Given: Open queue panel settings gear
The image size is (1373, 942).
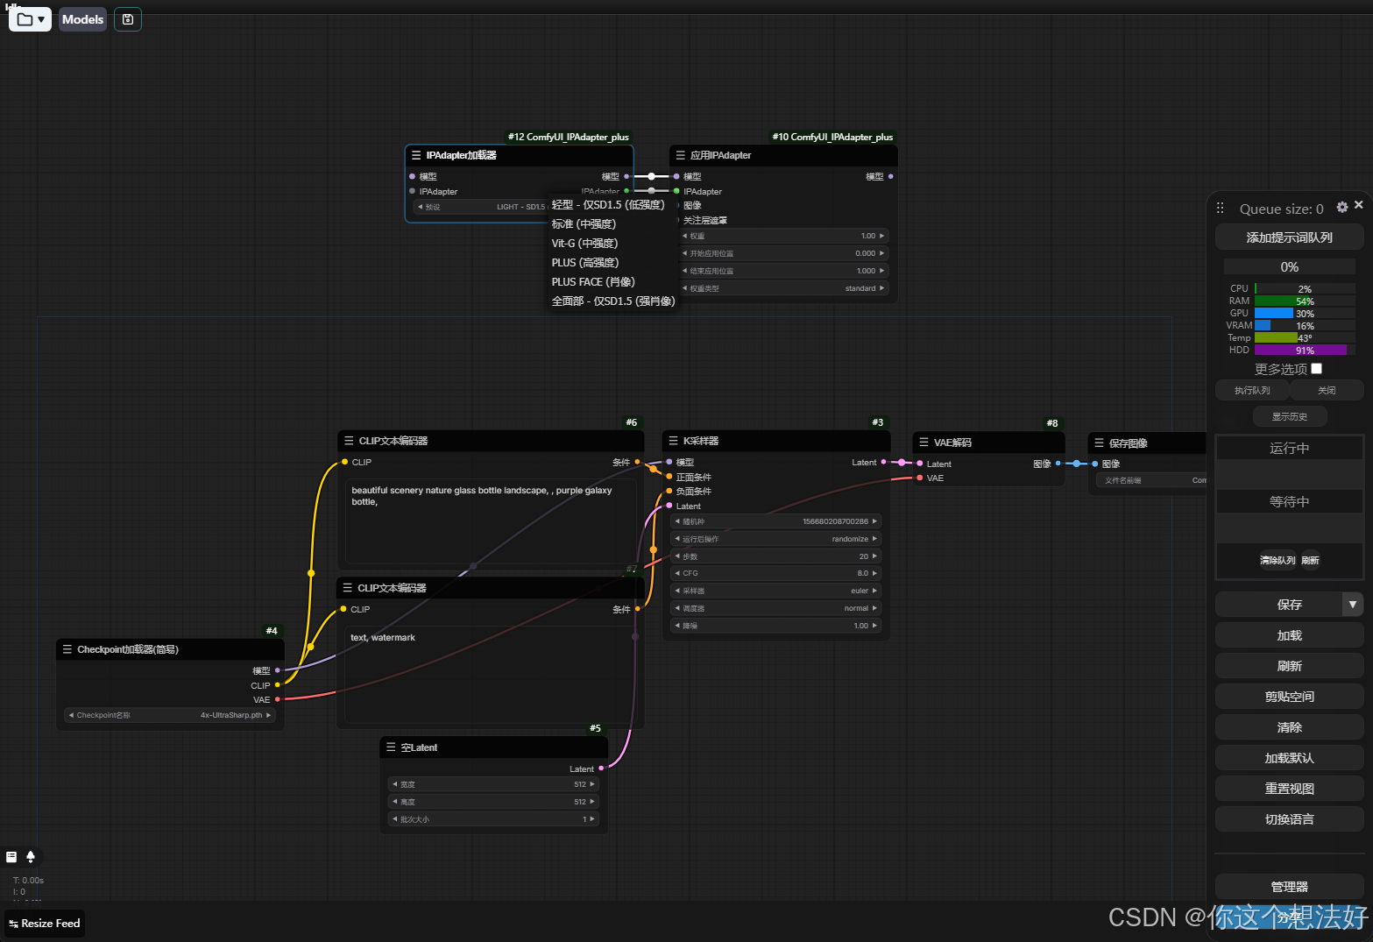Looking at the screenshot, I should pos(1341,207).
